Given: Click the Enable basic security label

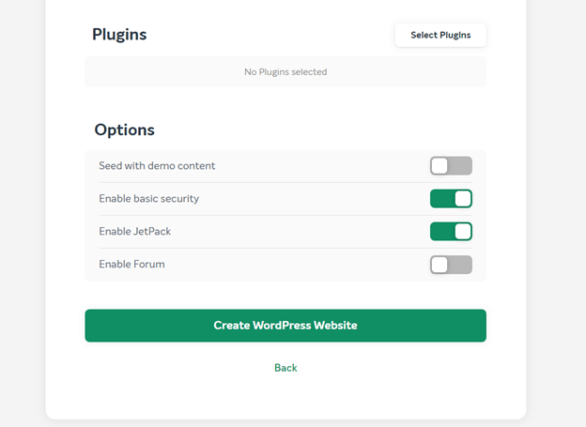Looking at the screenshot, I should click(x=148, y=198).
